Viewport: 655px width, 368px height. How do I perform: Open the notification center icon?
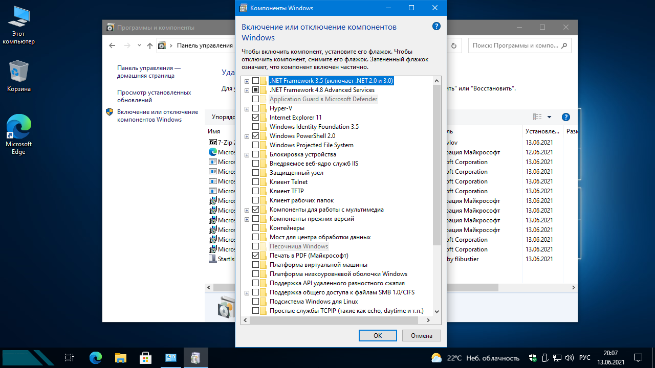[x=638, y=357]
